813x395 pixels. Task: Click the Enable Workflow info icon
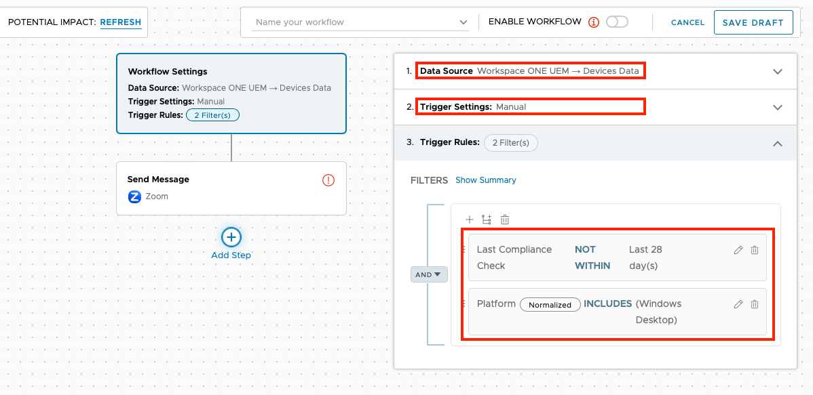pos(594,22)
